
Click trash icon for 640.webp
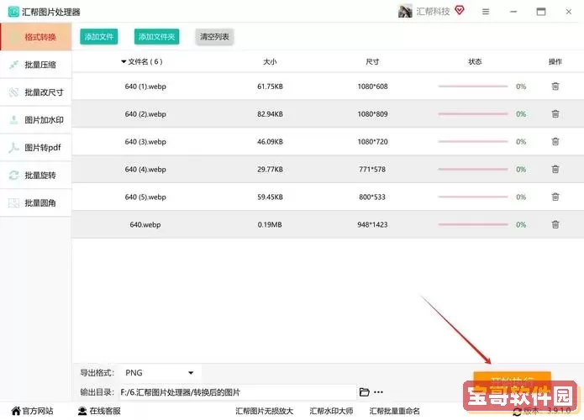[555, 224]
